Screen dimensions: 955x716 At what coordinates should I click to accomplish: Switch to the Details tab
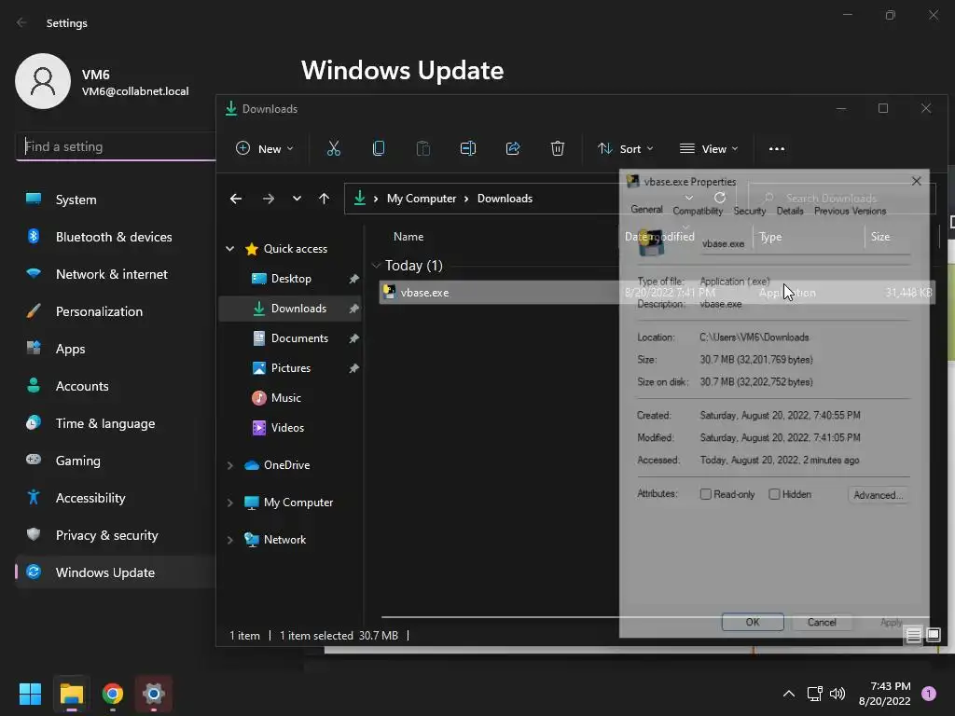click(790, 211)
